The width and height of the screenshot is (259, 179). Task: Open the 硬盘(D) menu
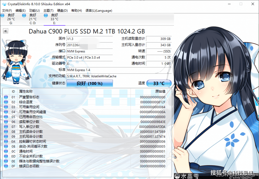coord(62,11)
